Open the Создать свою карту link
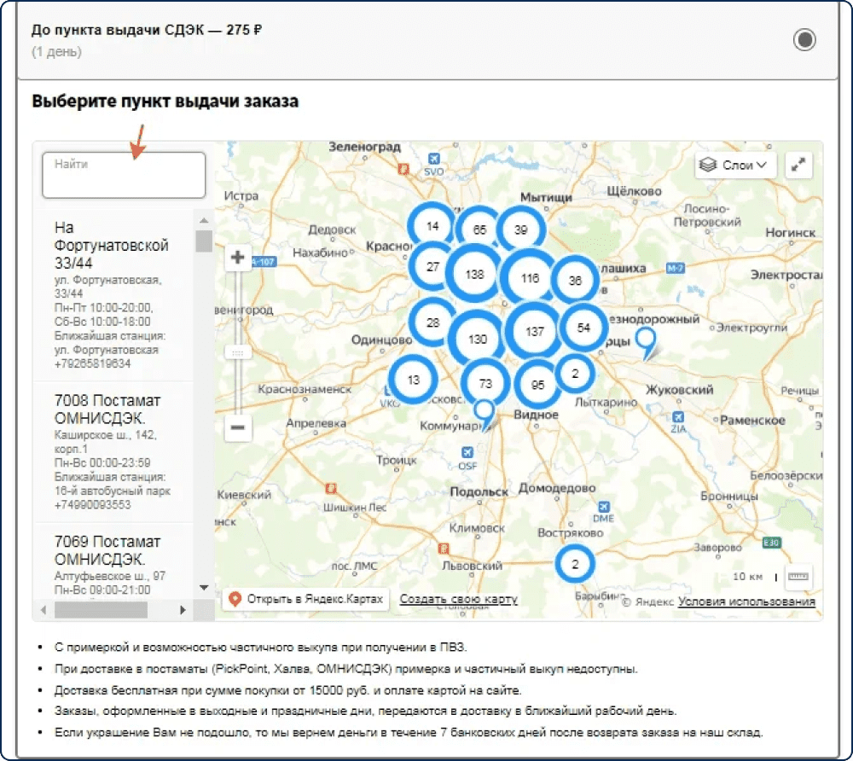This screenshot has height=761, width=853. [459, 599]
